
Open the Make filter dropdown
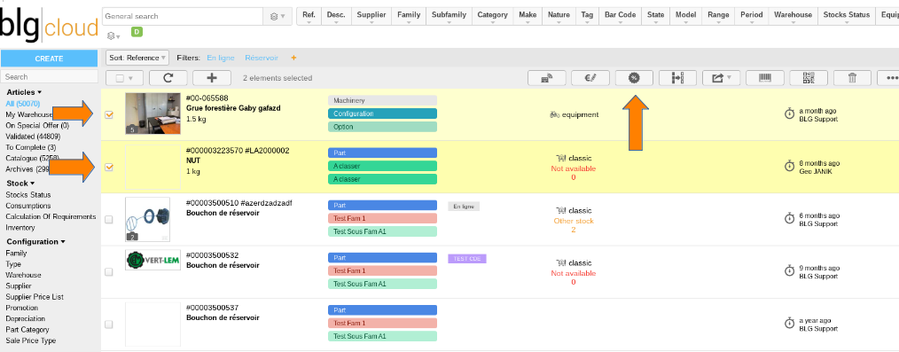tap(528, 17)
